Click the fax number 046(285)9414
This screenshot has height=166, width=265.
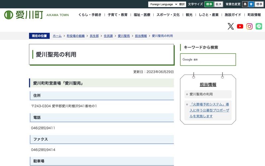[x=43, y=150]
